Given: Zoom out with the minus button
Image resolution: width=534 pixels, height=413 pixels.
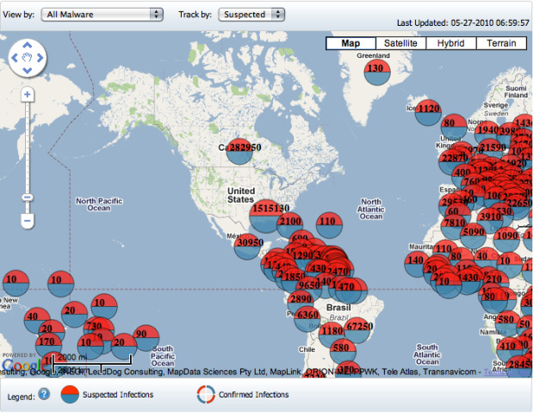Looking at the screenshot, I should tap(28, 221).
